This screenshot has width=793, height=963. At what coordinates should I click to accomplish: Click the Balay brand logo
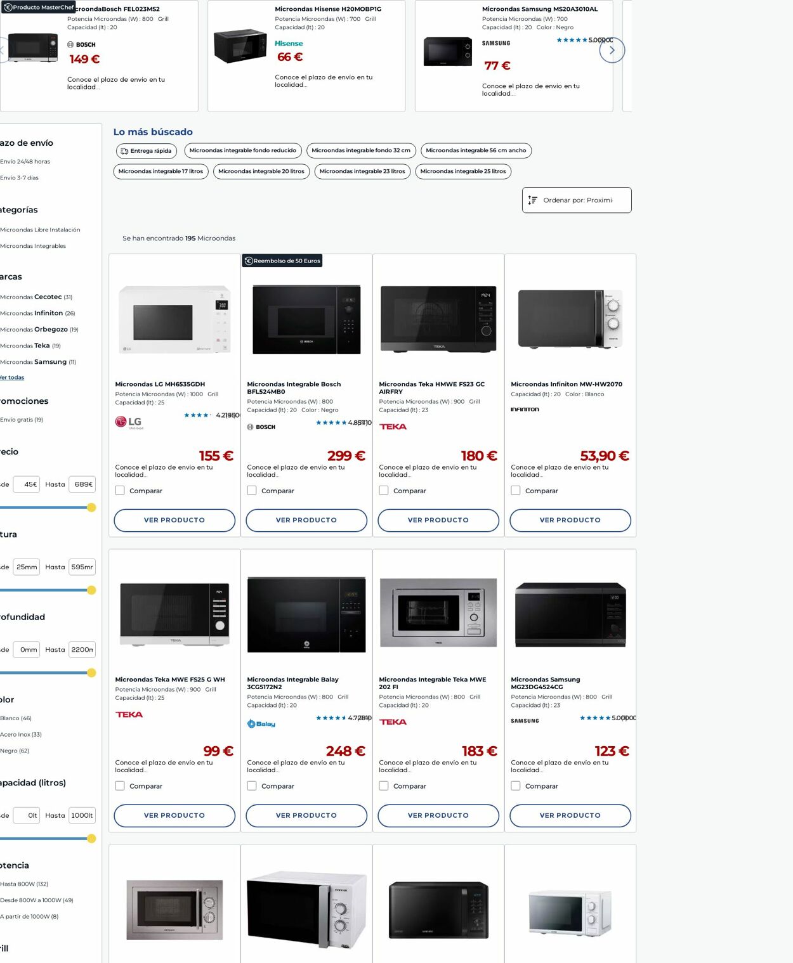261,724
